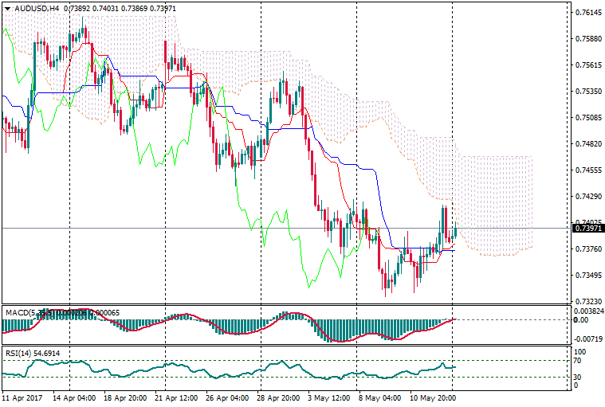Viewport: 605px width, 407px height.
Task: Click the 3 May 12:00 time label
Action: click(x=328, y=395)
